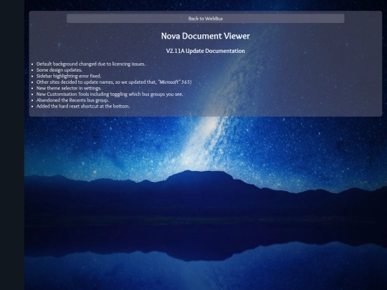Click the V2.11A Update Documentation subtitle

tap(206, 51)
